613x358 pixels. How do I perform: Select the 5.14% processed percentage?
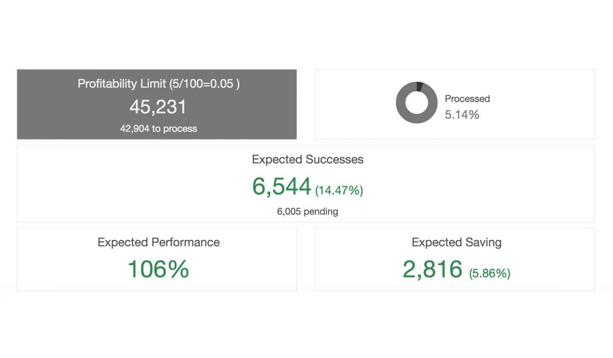[x=462, y=115]
